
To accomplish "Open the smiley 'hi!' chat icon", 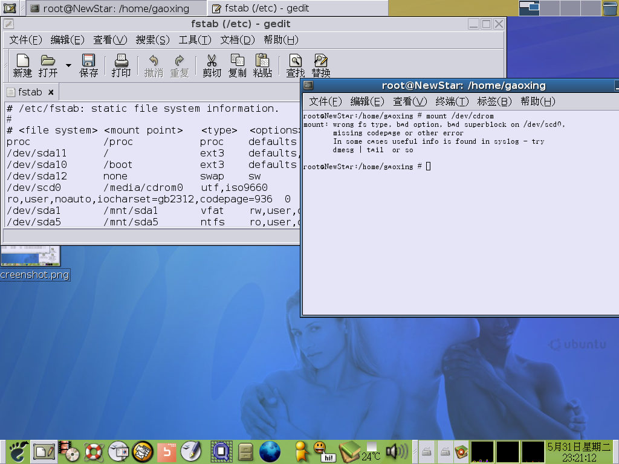I will (324, 452).
